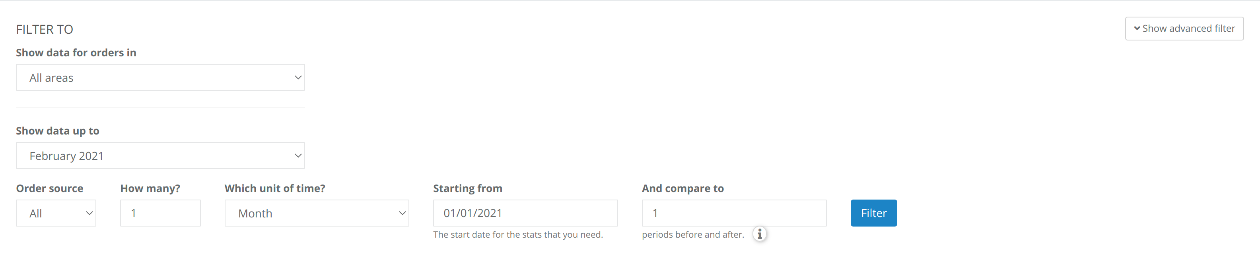
Task: Click the And compare to label
Action: tap(683, 188)
